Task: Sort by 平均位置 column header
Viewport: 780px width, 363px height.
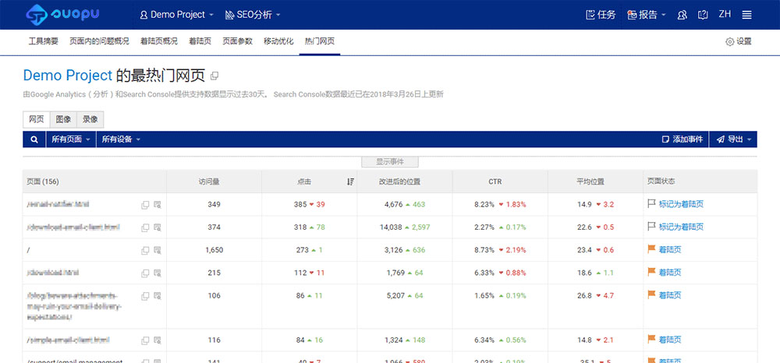Action: tap(590, 181)
